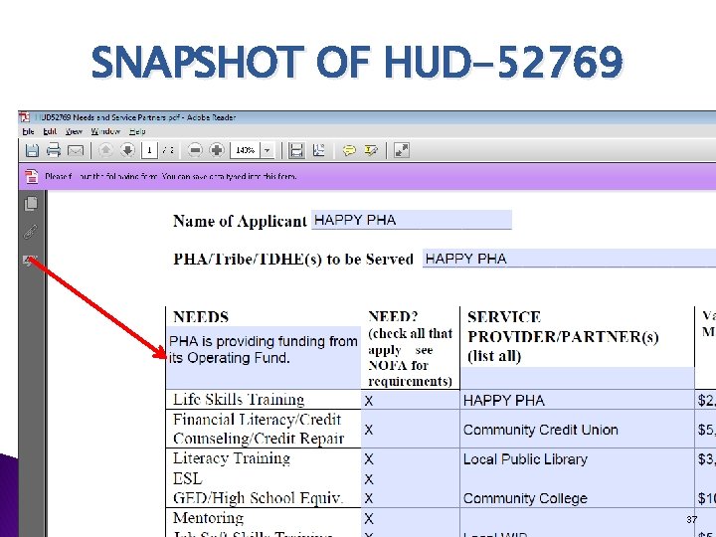Click the ESL row label

188,478
